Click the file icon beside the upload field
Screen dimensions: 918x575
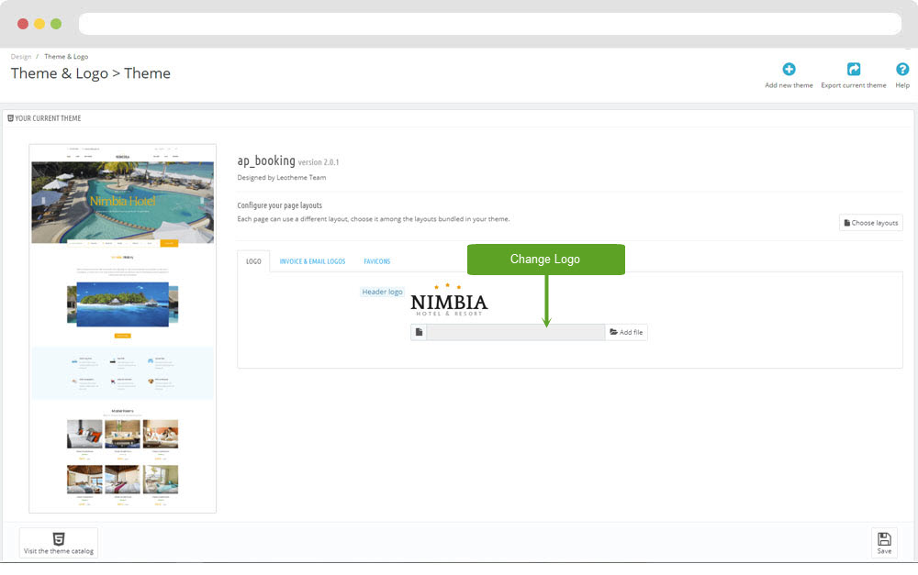419,332
